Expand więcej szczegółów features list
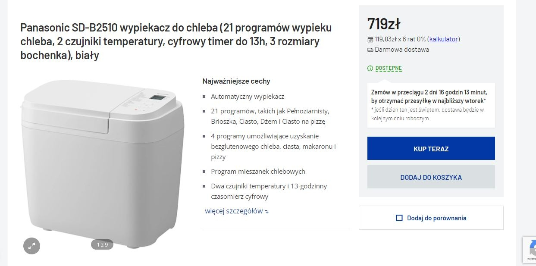The width and height of the screenshot is (536, 266). [x=234, y=211]
